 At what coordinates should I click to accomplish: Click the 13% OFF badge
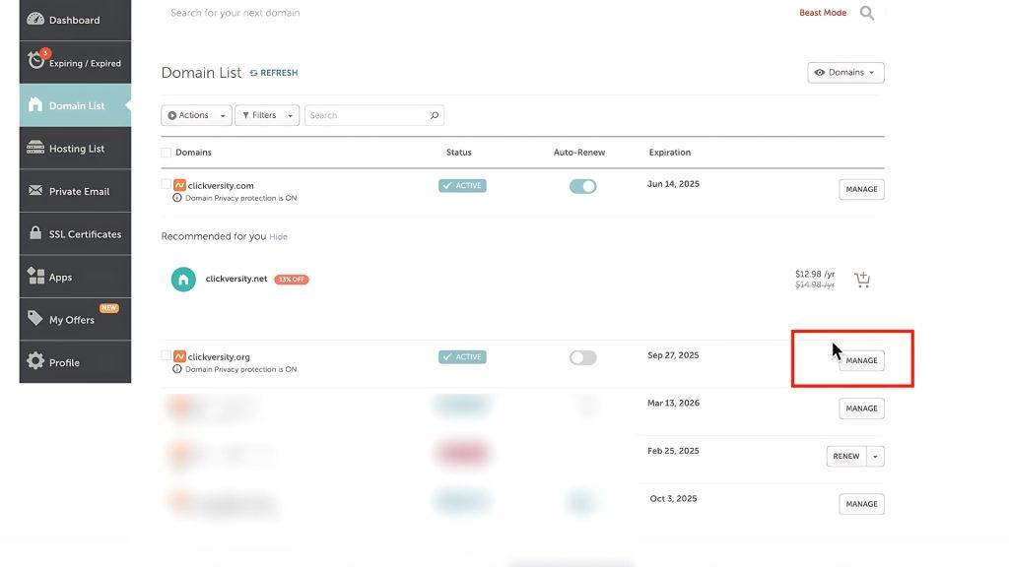pos(292,279)
